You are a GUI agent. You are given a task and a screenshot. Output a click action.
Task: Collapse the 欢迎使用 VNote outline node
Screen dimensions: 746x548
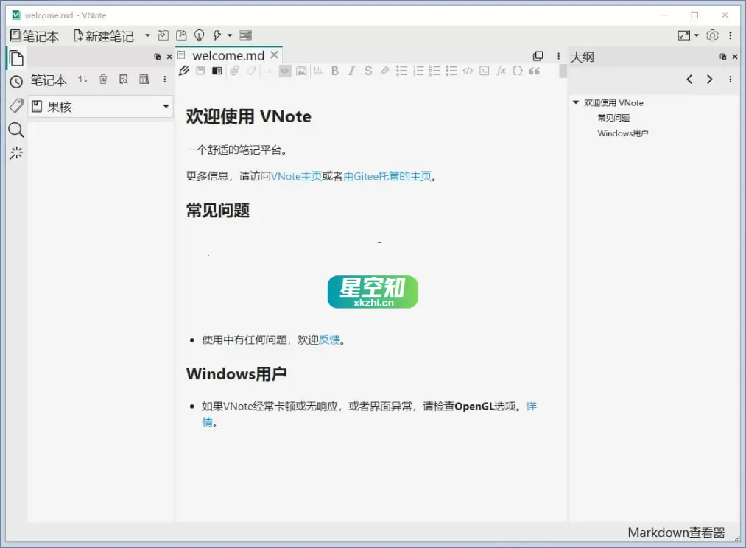coord(577,102)
